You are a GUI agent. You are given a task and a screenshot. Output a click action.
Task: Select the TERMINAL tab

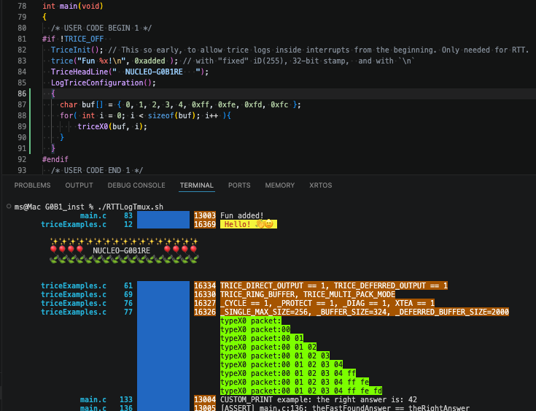[197, 185]
